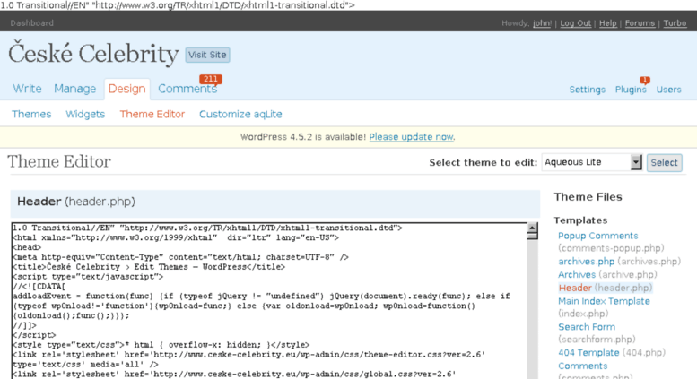Click the Header (header.php) heading

76,202
